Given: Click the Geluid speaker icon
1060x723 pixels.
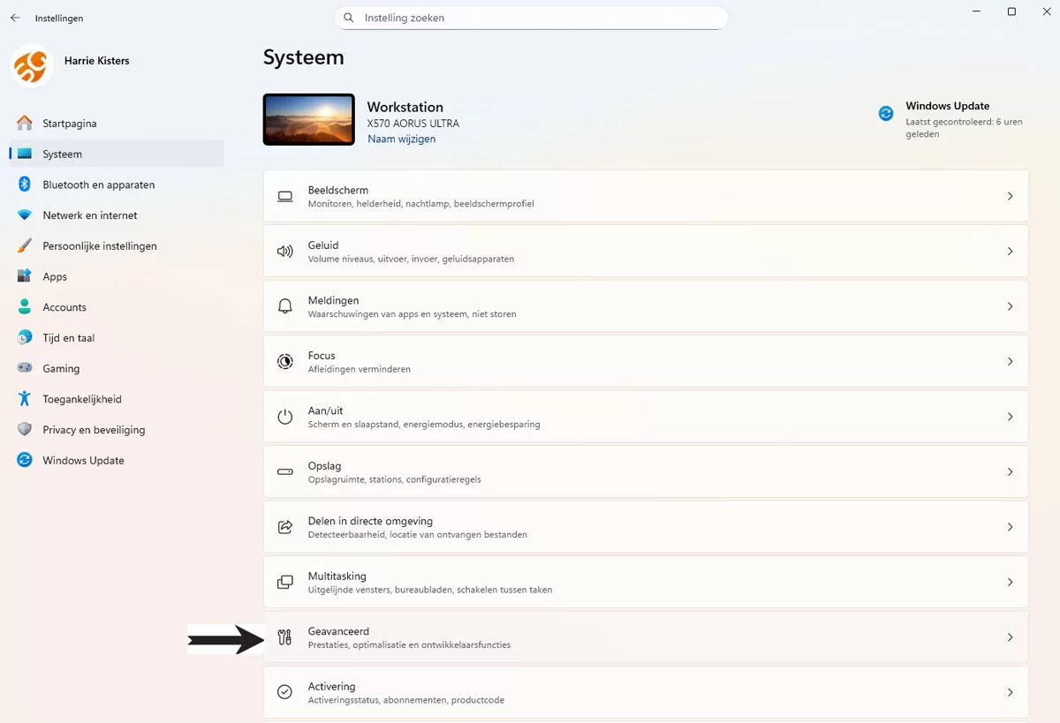Looking at the screenshot, I should tap(284, 252).
